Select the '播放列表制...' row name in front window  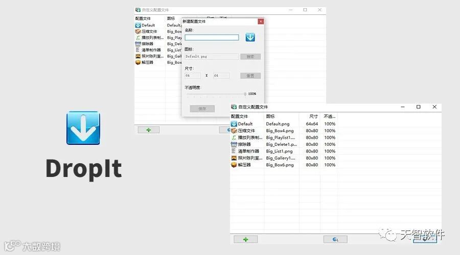(x=250, y=137)
